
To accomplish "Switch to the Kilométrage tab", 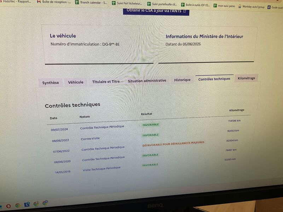I will (246, 78).
